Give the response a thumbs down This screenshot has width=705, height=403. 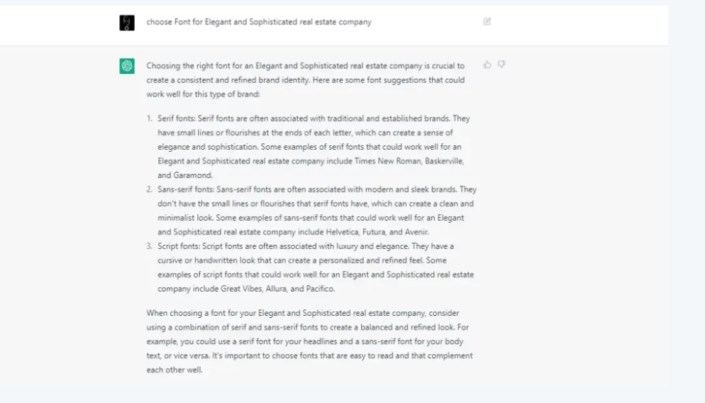pyautogui.click(x=501, y=65)
